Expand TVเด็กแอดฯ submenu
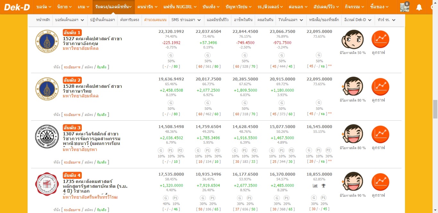 pyautogui.click(x=291, y=20)
